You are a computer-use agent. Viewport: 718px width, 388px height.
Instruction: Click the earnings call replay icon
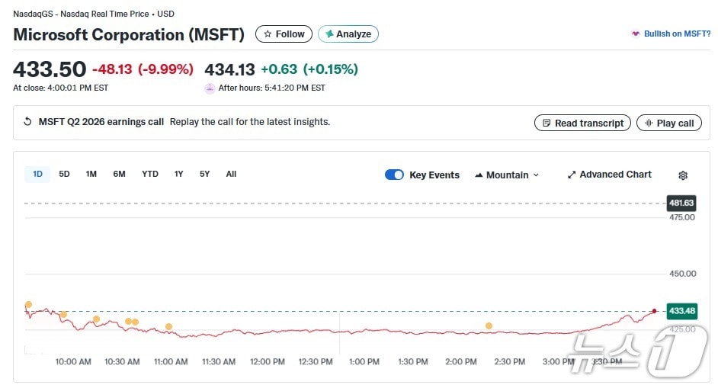click(x=28, y=122)
